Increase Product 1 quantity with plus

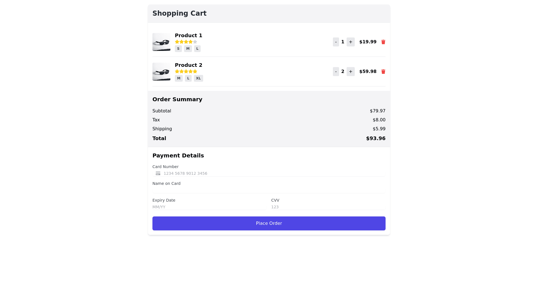pos(351,42)
